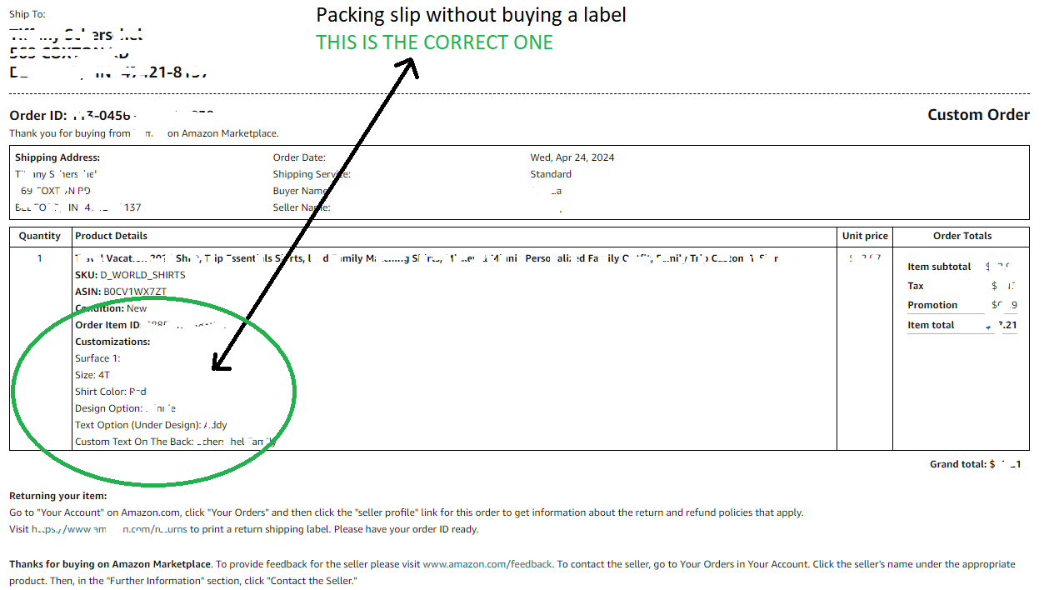Click the green THIS IS THE CORRECT ONE annotation

[x=434, y=42]
